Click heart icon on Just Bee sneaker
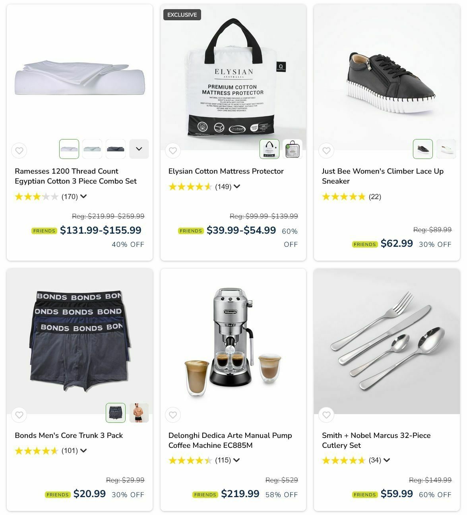 [x=326, y=151]
